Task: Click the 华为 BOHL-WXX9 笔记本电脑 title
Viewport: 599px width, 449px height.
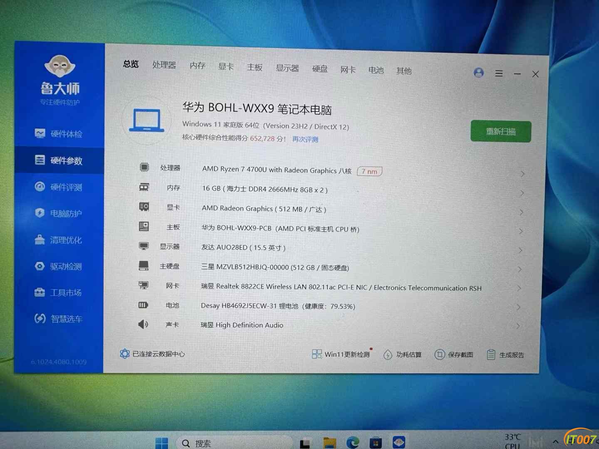Action: [257, 108]
